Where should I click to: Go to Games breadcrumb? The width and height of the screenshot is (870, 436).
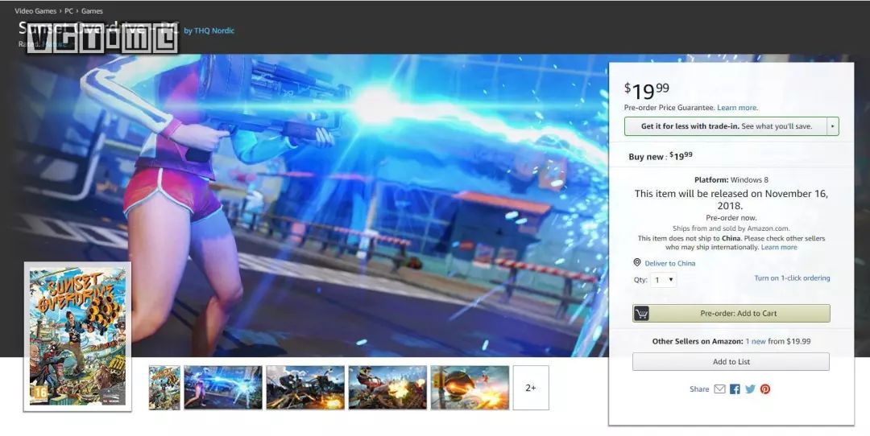(92, 11)
